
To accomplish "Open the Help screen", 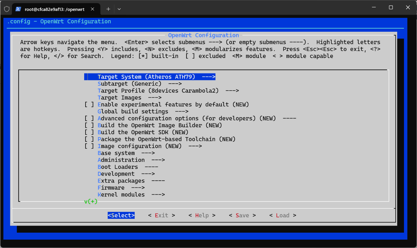I will click(202, 215).
